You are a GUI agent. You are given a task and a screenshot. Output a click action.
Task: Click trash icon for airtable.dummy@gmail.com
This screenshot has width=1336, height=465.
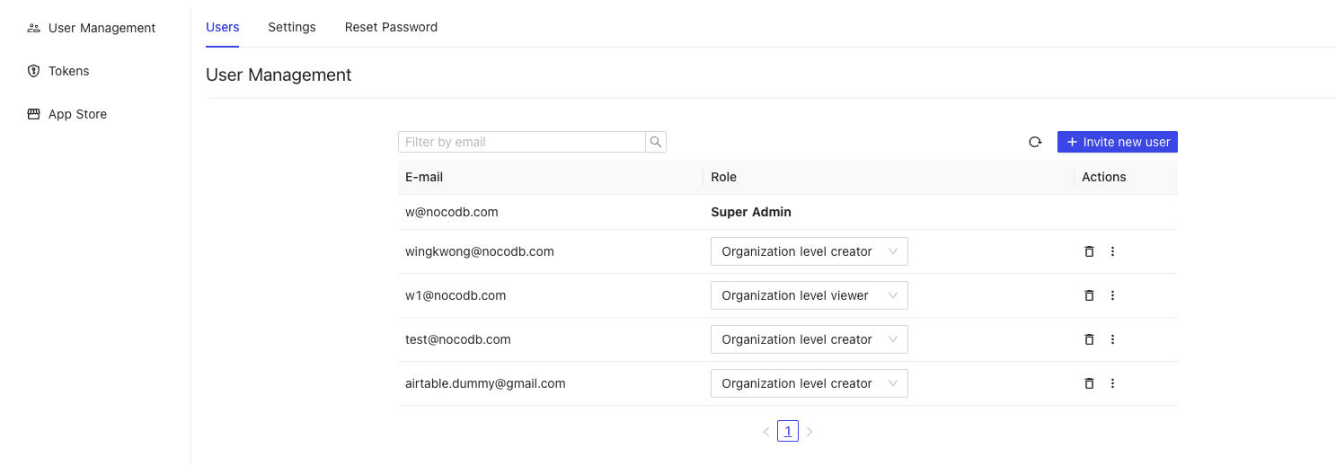1089,383
